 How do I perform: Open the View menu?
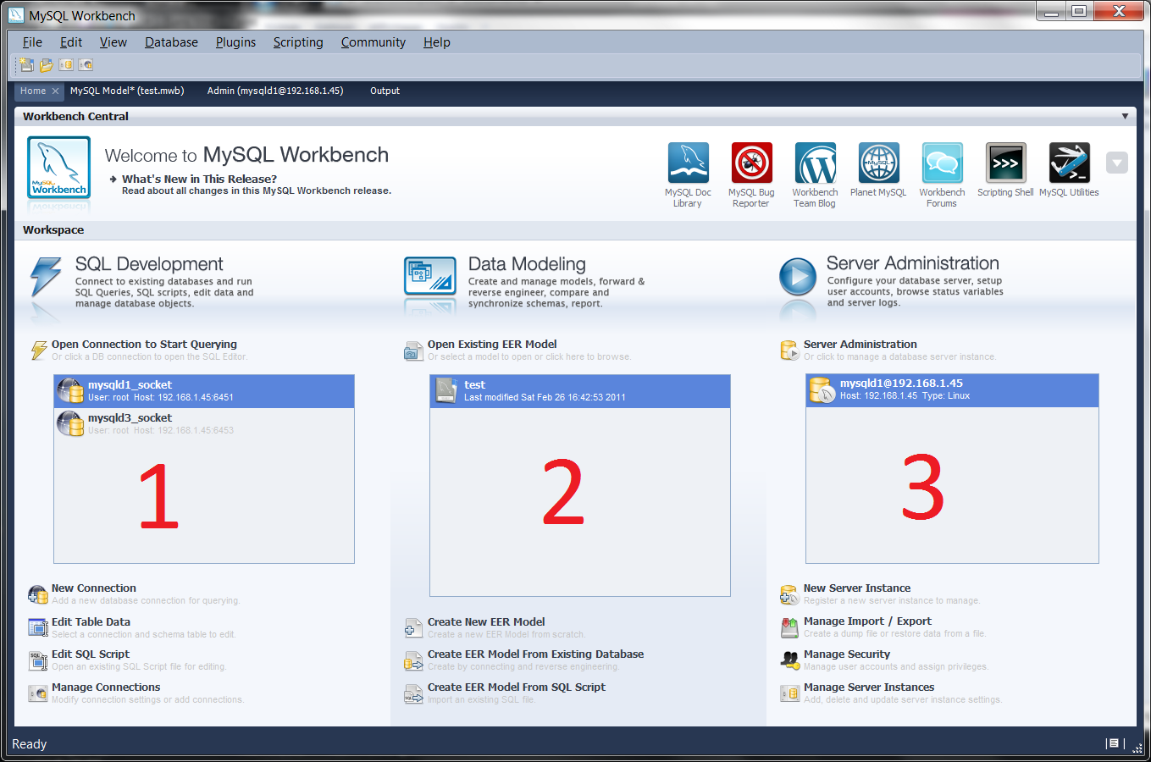(113, 42)
